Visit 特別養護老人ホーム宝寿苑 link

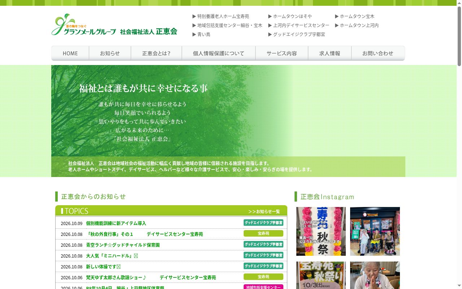coord(221,16)
